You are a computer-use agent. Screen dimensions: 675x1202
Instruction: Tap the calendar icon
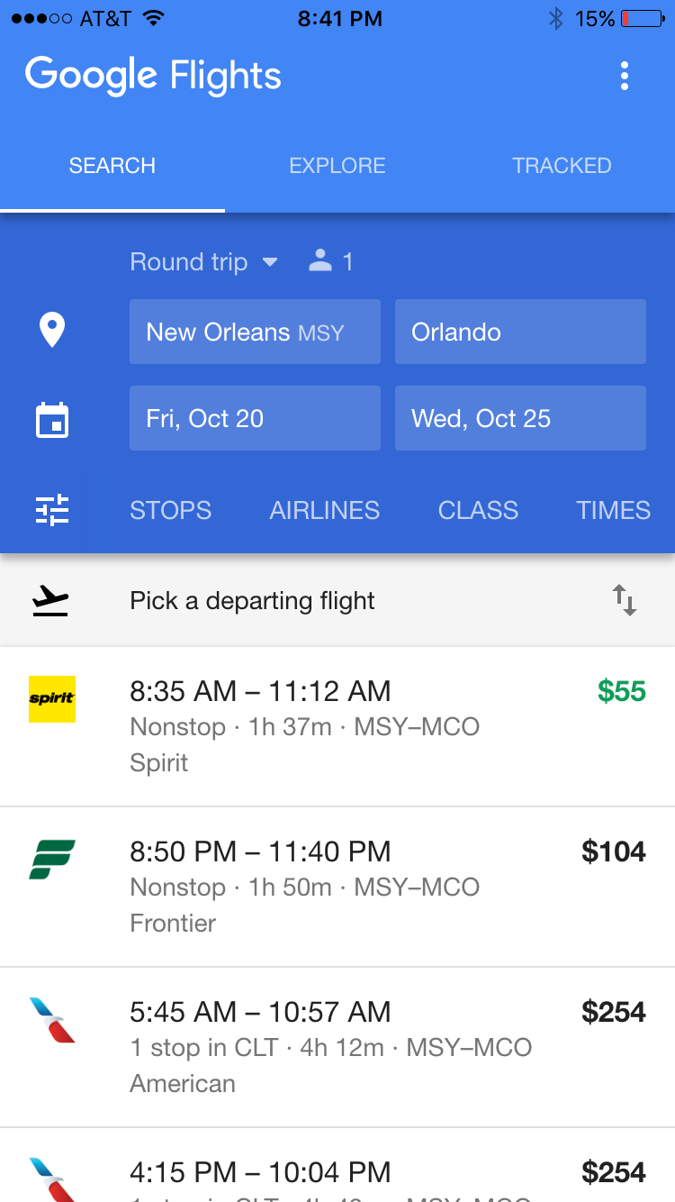coord(52,420)
